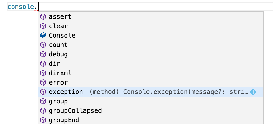Viewport: 273px width, 129px height.
Task: Click the cube icon next to dirxml
Action: pyautogui.click(x=43, y=73)
